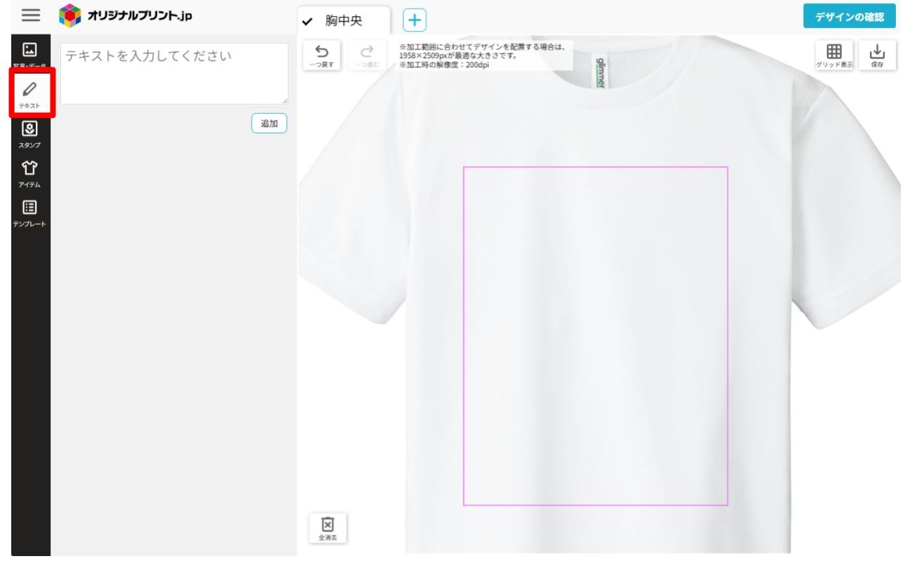Viewport: 912px width, 561px height.
Task: Select the テキスト pencil tool
Action: point(29,93)
